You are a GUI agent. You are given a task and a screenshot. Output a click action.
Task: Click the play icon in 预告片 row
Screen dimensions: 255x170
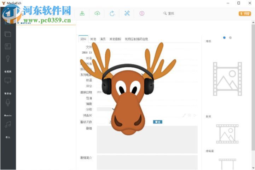tap(195, 115)
